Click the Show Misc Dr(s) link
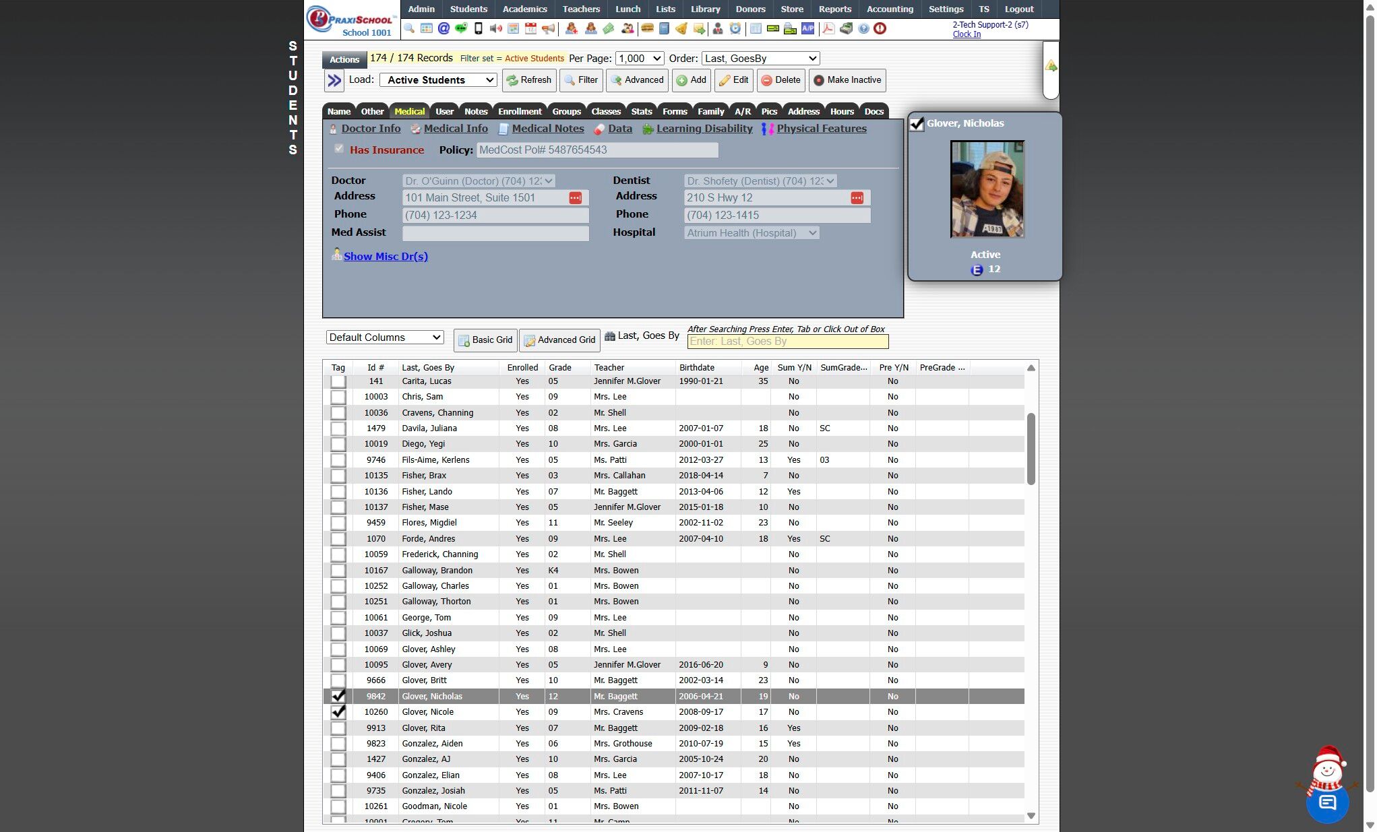1377x832 pixels. (x=386, y=257)
